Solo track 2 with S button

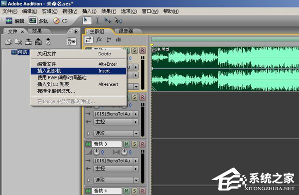135,97
